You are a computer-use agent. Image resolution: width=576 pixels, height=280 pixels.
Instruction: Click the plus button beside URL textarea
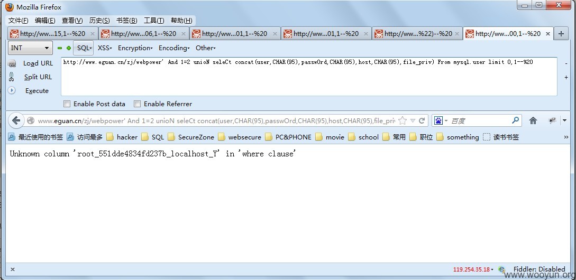[x=566, y=78]
